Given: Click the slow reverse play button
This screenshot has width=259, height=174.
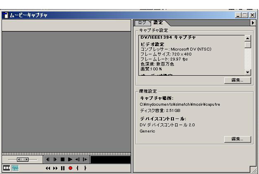Looking at the screenshot, I should (x=77, y=159).
